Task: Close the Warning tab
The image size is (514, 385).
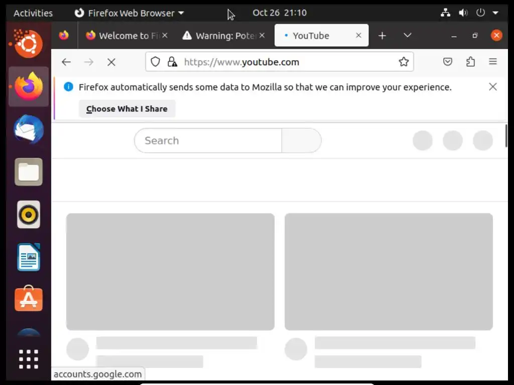Action: (x=262, y=35)
